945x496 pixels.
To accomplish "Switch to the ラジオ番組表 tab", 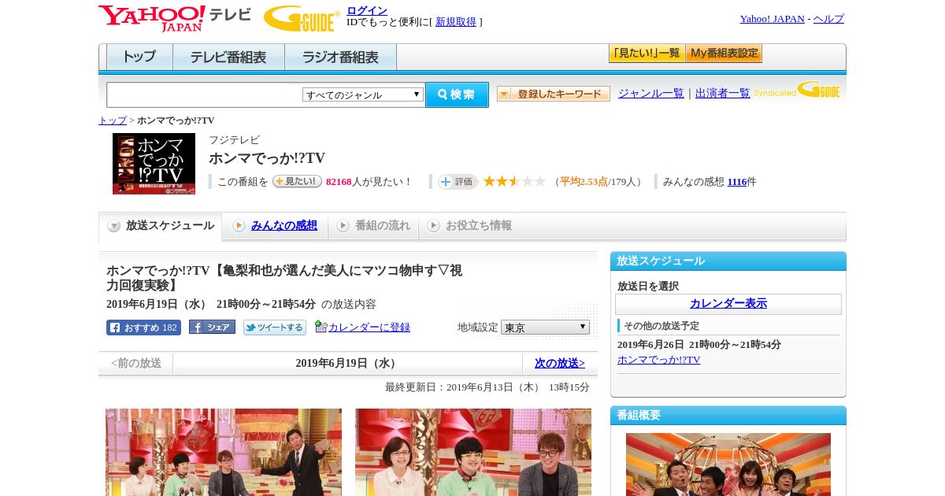I will click(x=340, y=57).
